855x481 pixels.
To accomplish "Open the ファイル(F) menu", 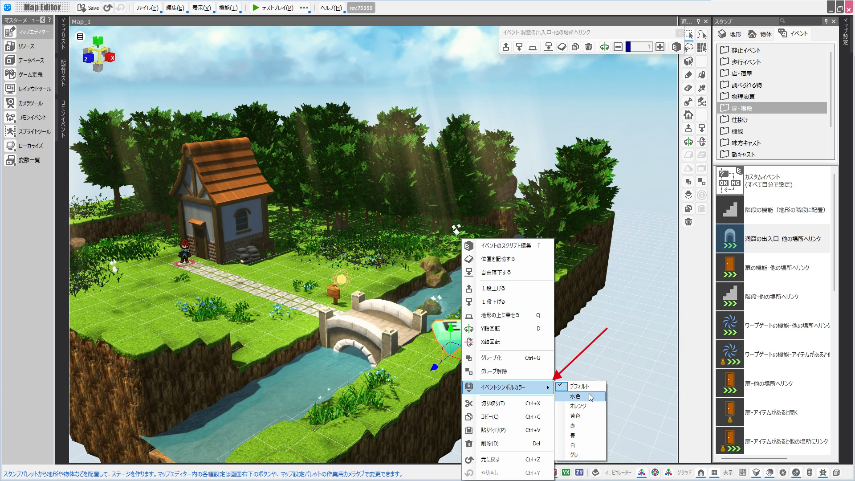I will click(147, 8).
